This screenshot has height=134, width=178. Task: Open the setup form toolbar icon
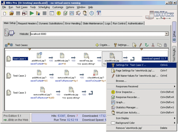(52, 13)
